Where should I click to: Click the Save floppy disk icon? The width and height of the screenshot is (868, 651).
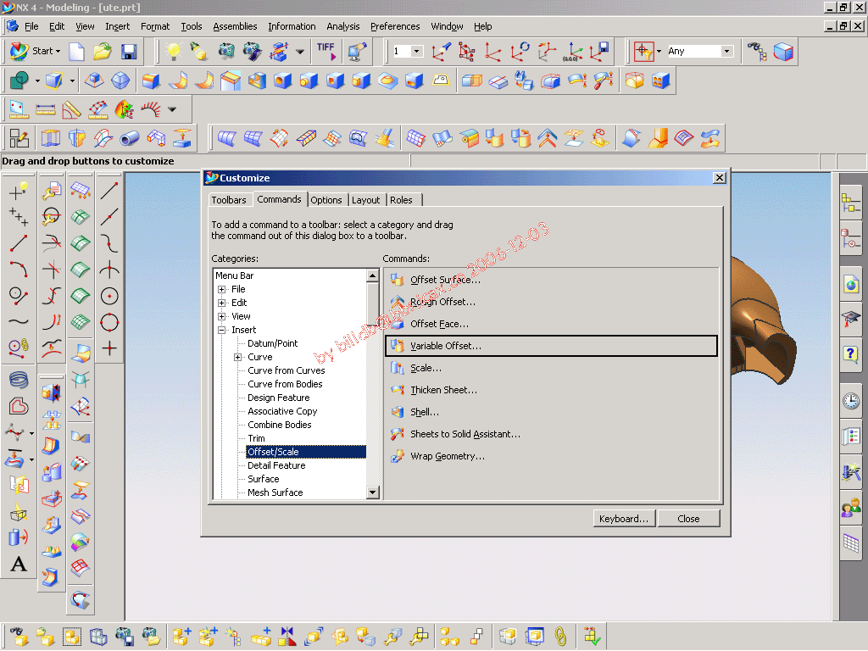click(x=129, y=52)
